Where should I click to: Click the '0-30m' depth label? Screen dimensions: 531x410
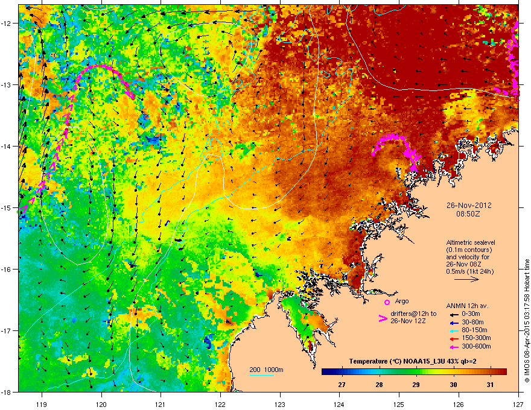[471, 314]
